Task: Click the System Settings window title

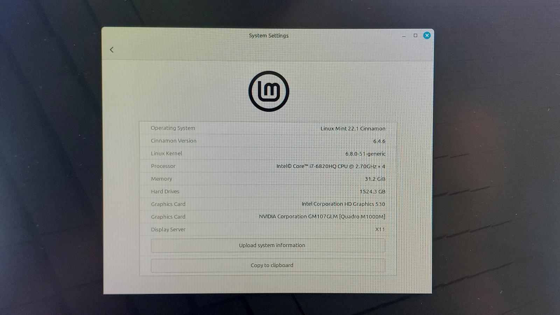Action: [269, 36]
